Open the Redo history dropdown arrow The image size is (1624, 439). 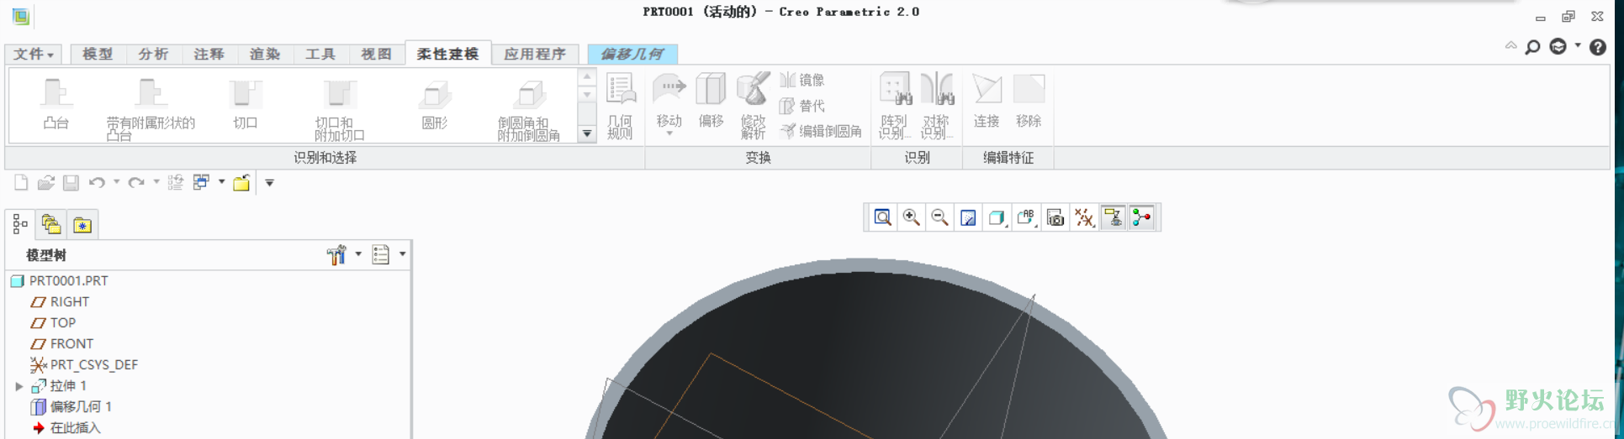coord(156,181)
